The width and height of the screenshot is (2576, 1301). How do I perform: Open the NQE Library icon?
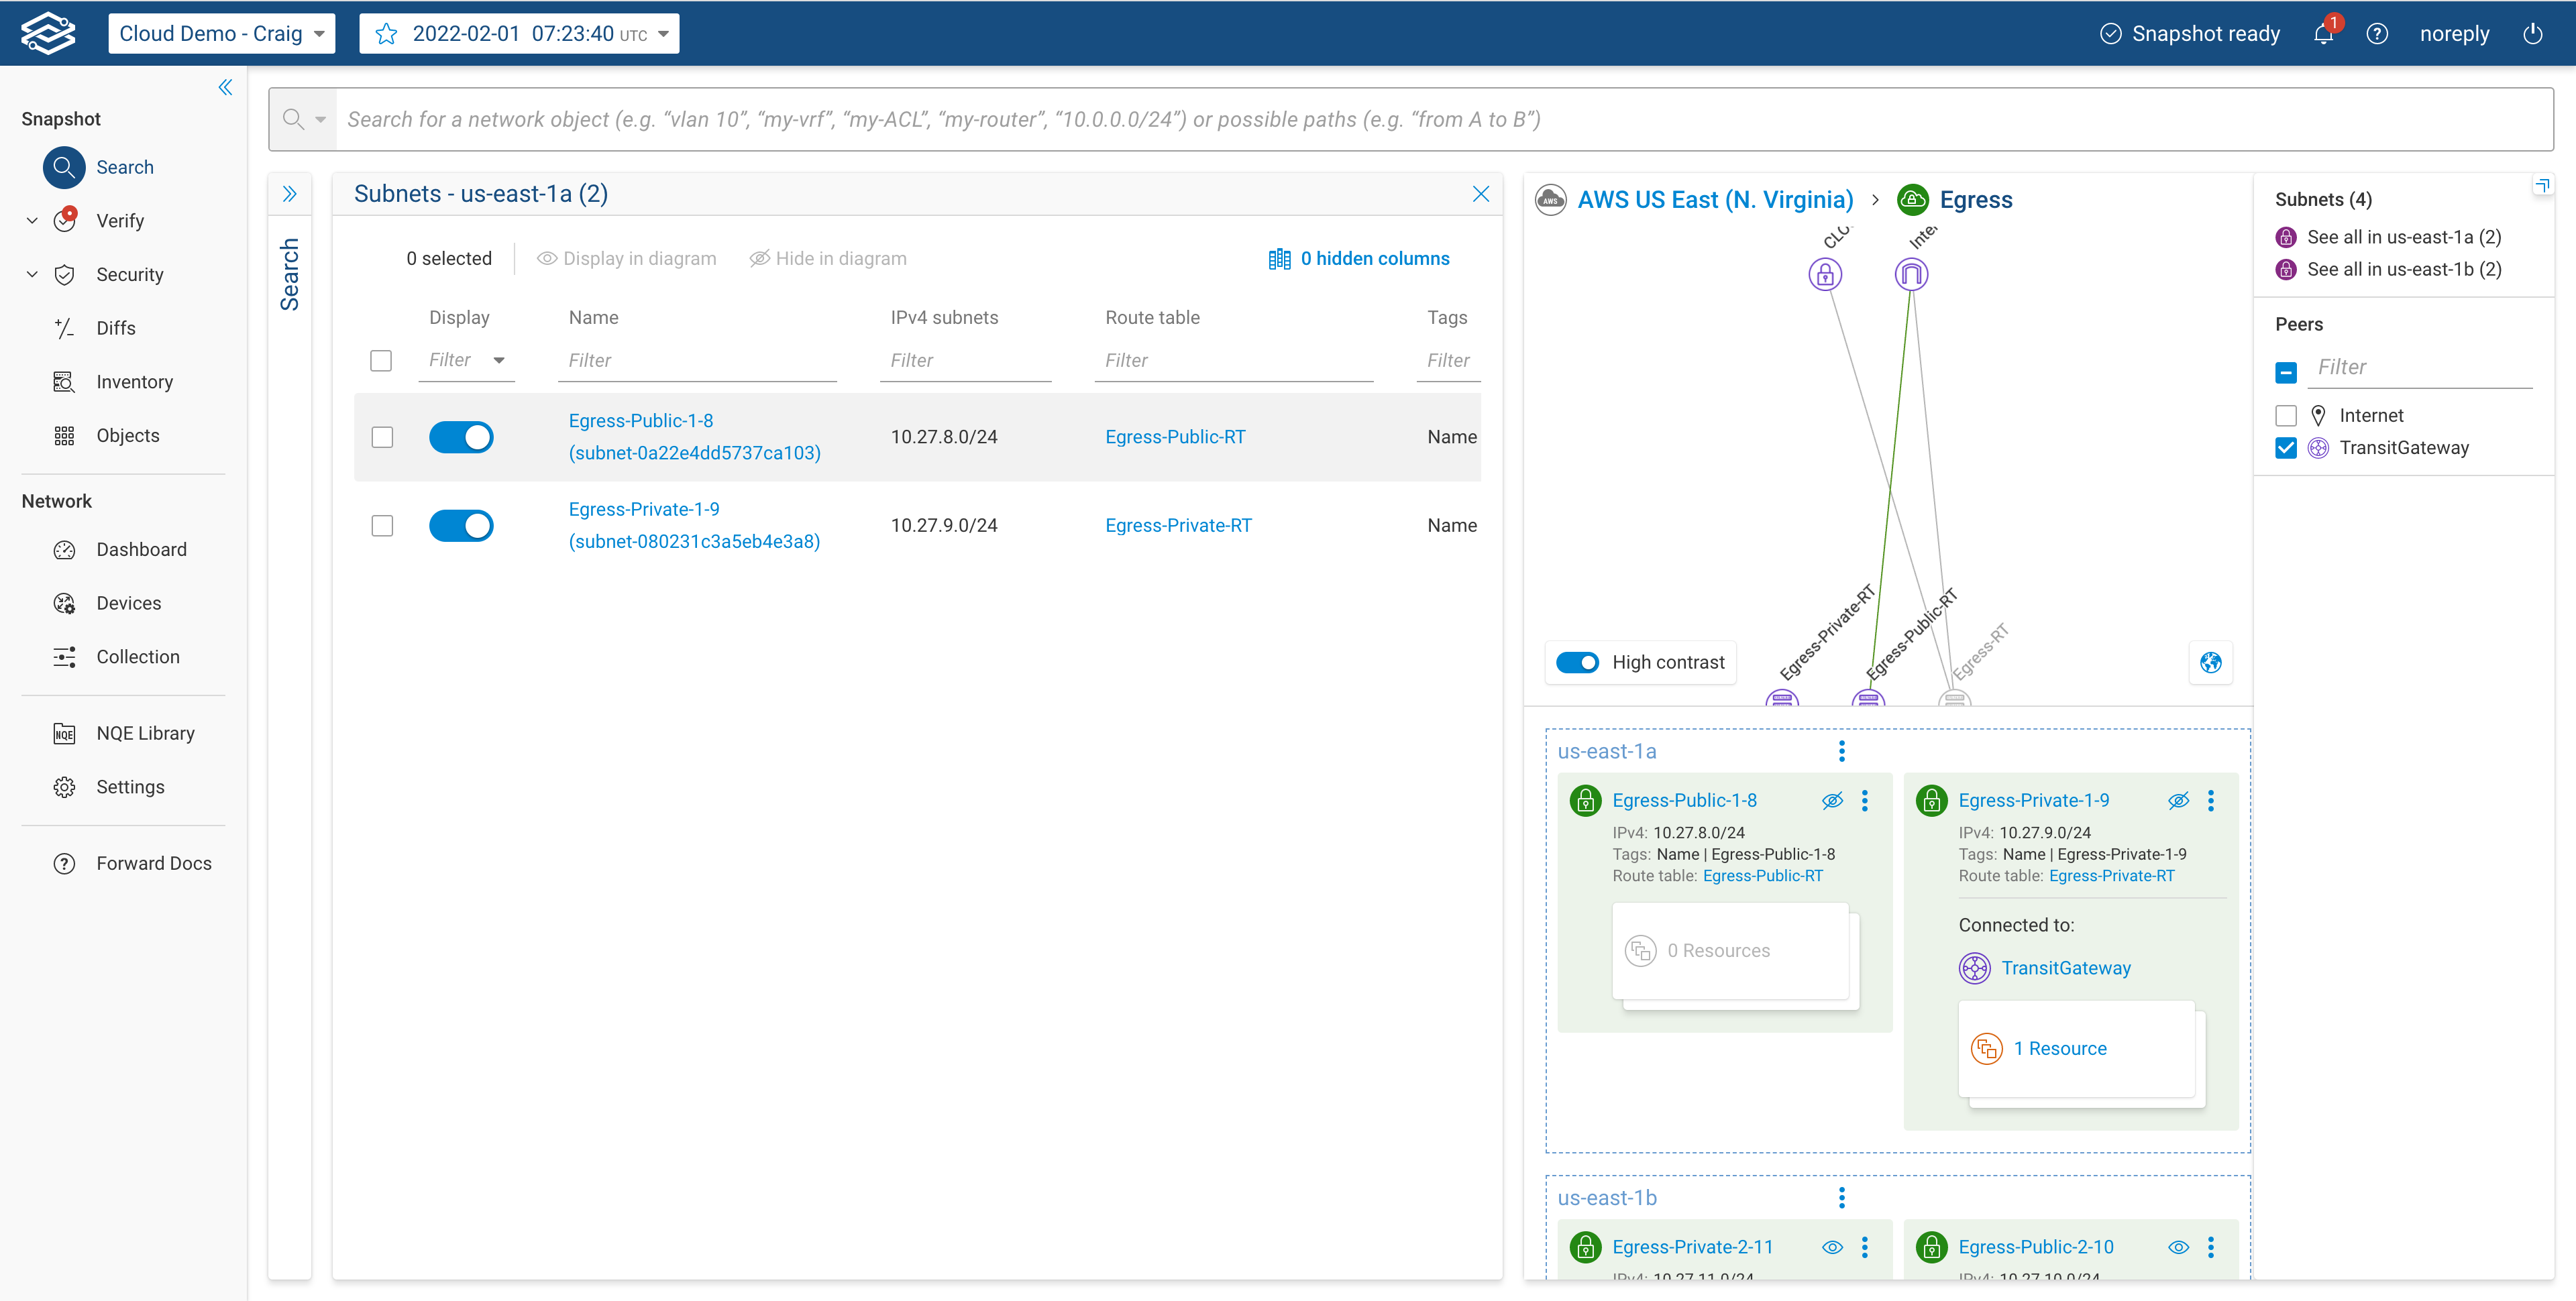click(x=64, y=733)
